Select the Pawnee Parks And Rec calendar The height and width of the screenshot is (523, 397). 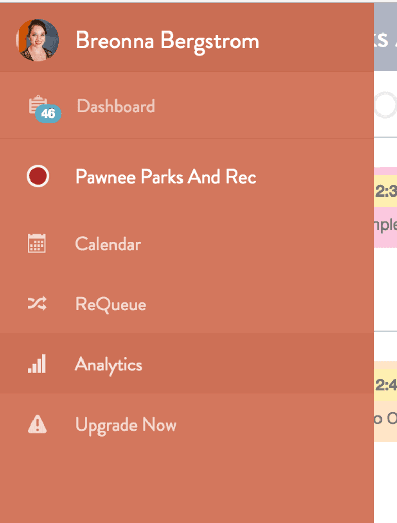166,177
